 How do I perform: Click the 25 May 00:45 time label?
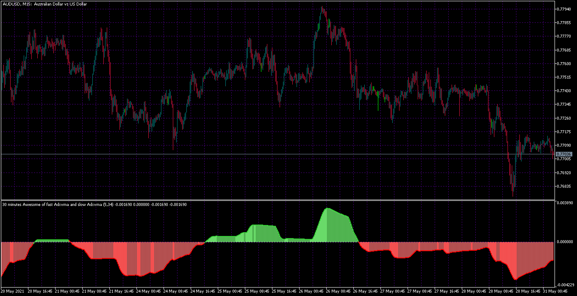[x=230, y=291]
